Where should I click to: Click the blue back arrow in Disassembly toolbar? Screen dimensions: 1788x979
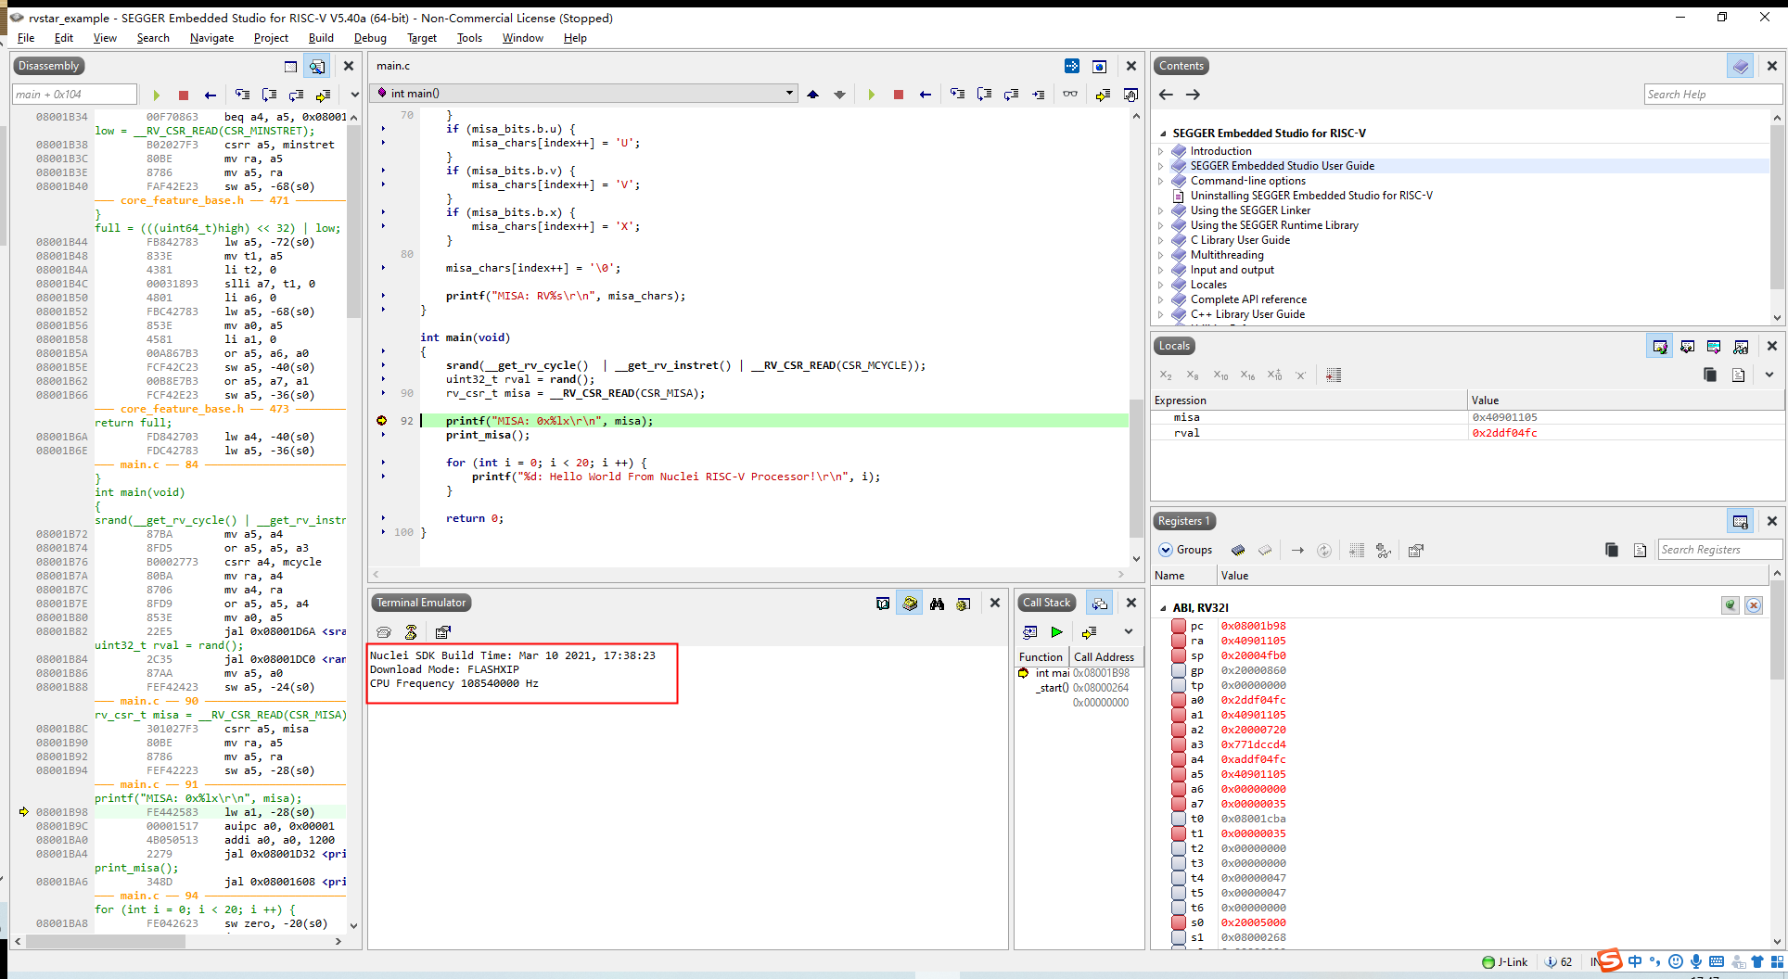coord(211,95)
